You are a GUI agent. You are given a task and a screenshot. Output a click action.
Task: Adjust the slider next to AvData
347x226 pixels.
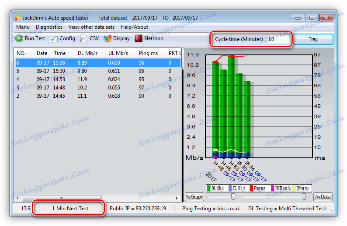click(x=304, y=196)
